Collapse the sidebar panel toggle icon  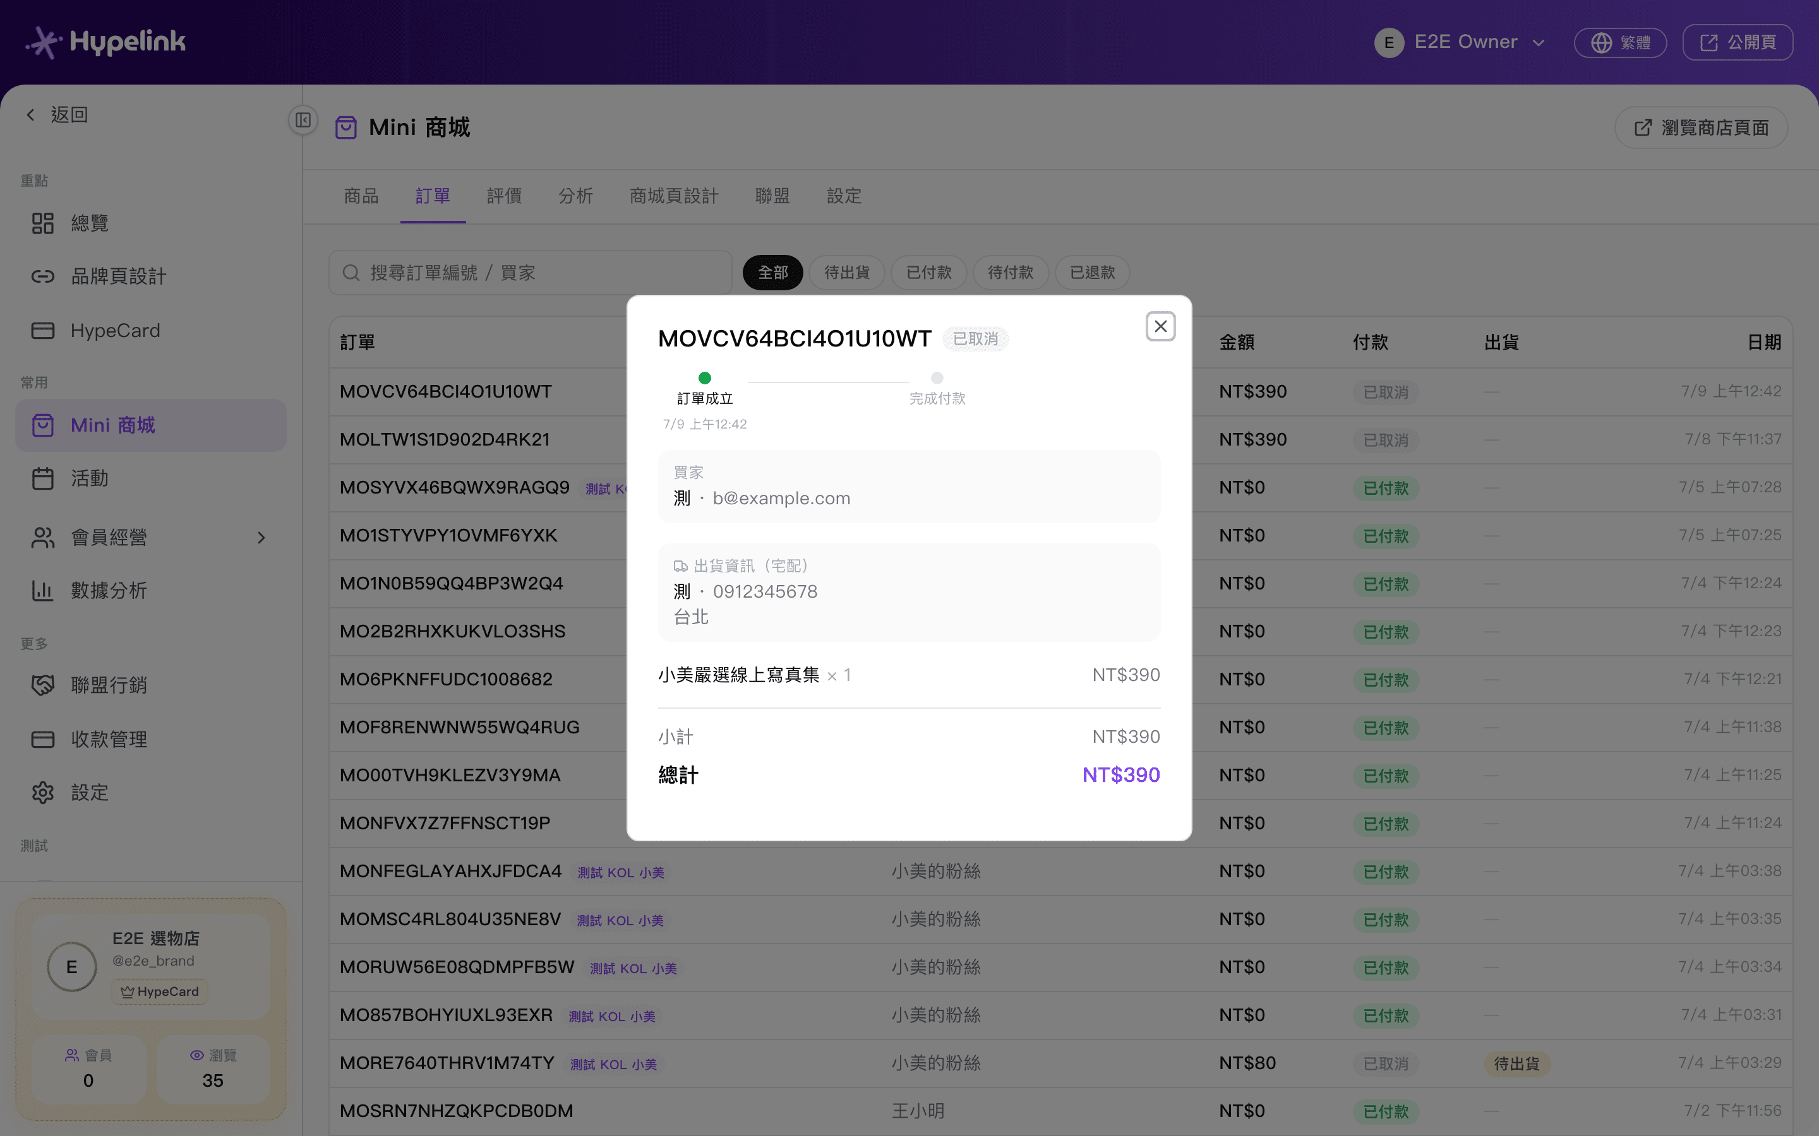click(303, 120)
